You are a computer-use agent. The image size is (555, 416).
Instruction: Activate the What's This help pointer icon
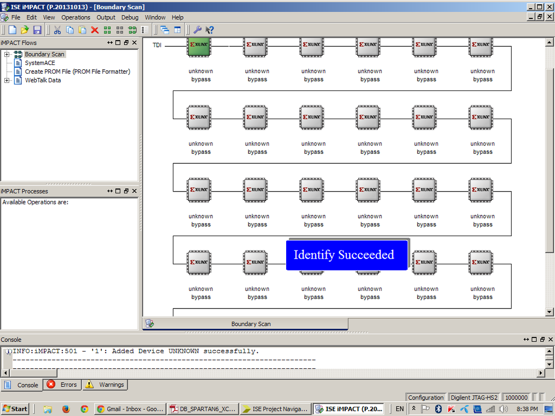210,30
